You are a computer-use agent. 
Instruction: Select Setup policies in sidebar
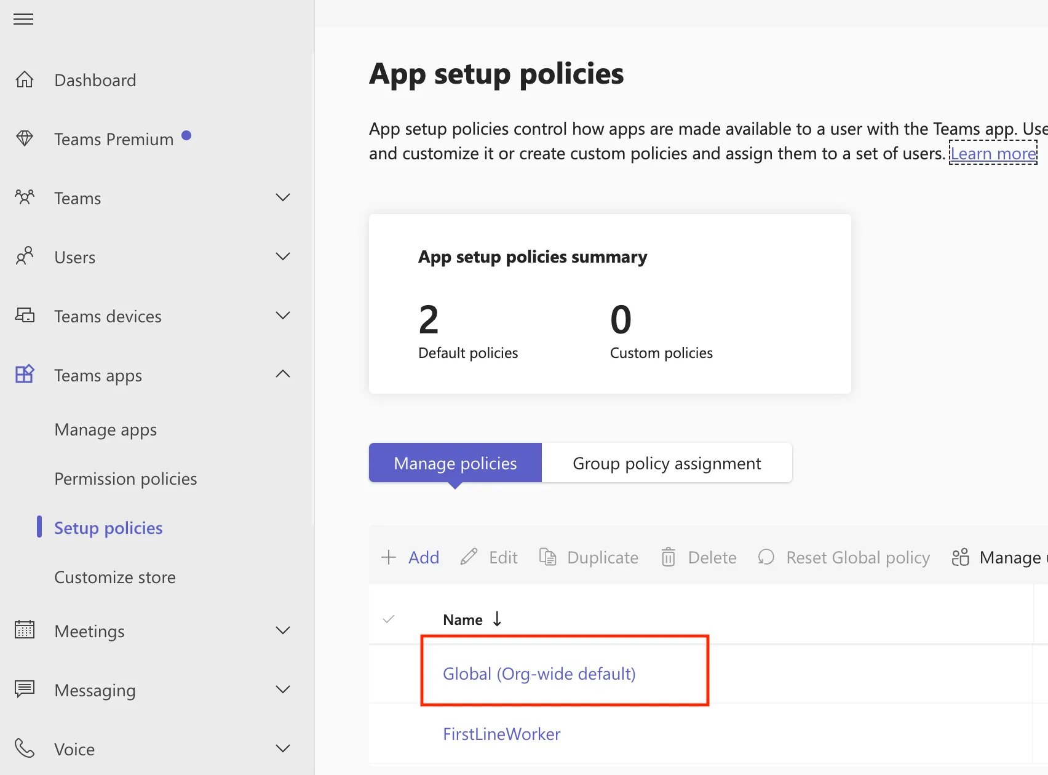point(108,528)
